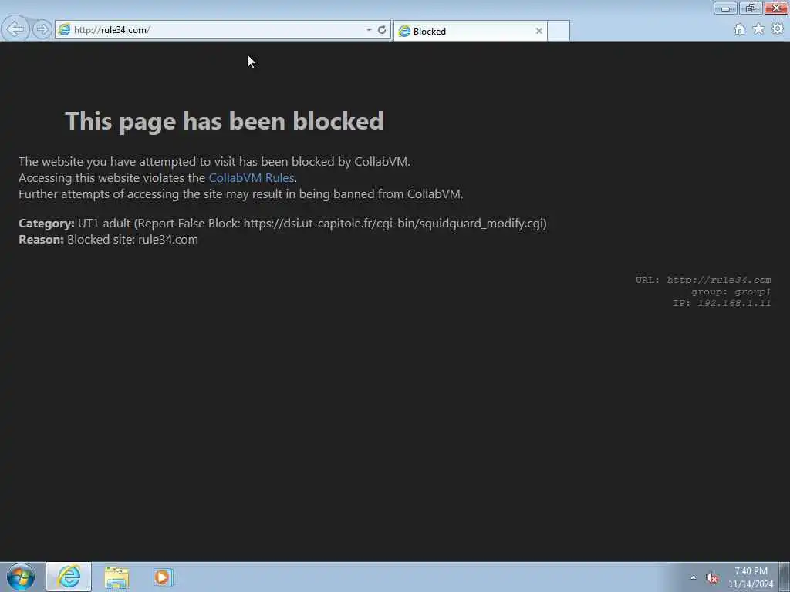Close the Internet Explorer window
Viewport: 790px width, 592px height.
776,8
